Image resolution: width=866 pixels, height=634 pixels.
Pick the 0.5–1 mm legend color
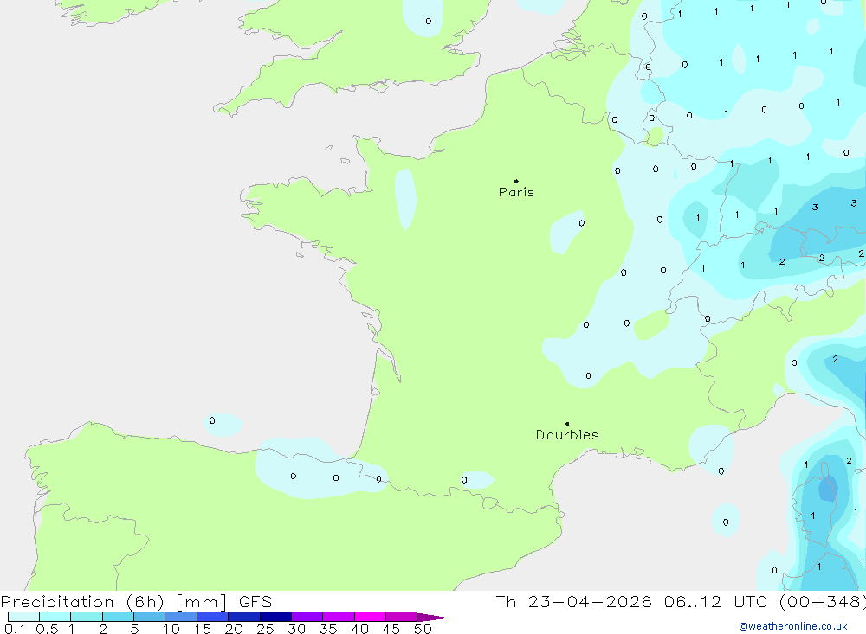(55, 617)
